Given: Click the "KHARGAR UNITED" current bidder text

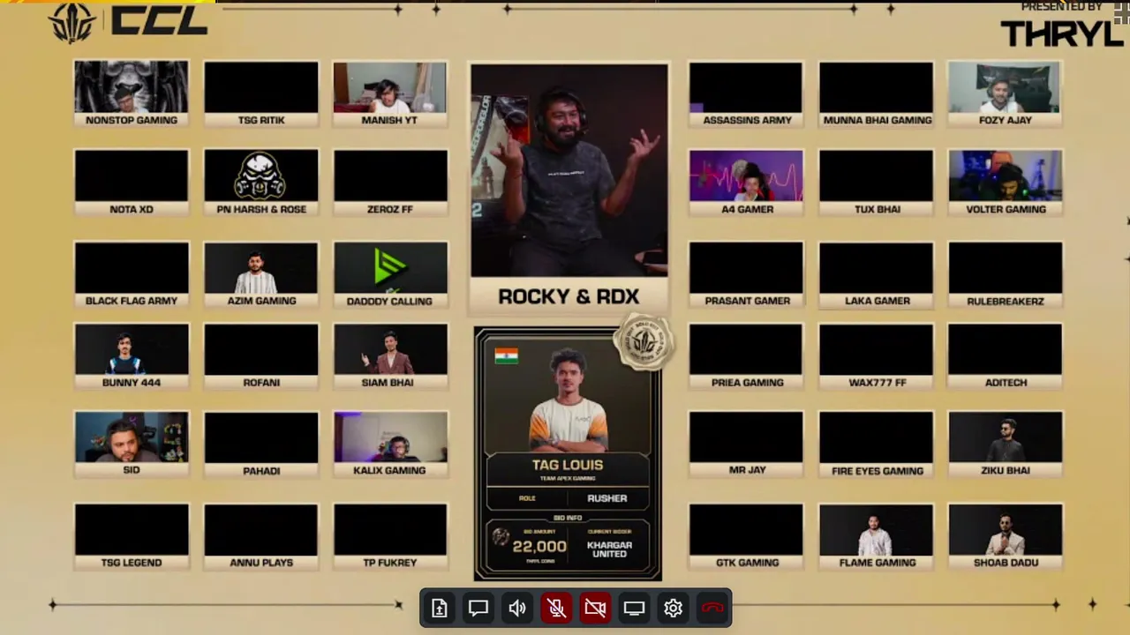Looking at the screenshot, I should point(609,549).
